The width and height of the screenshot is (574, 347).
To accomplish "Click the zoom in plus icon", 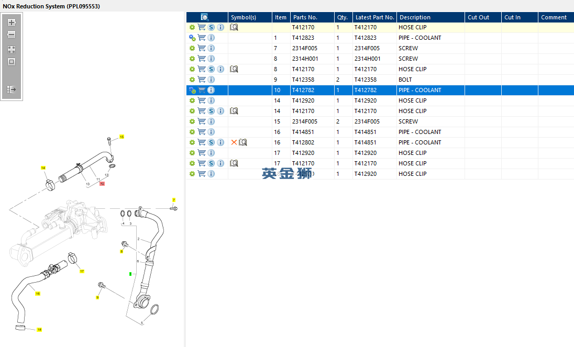I will pos(12,23).
